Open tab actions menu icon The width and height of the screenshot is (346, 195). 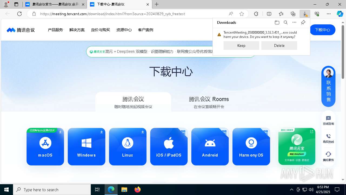point(16,4)
